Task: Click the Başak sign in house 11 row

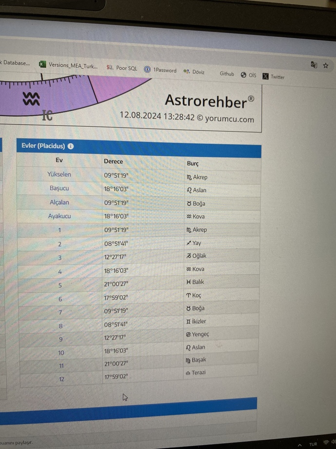Action: [x=196, y=360]
